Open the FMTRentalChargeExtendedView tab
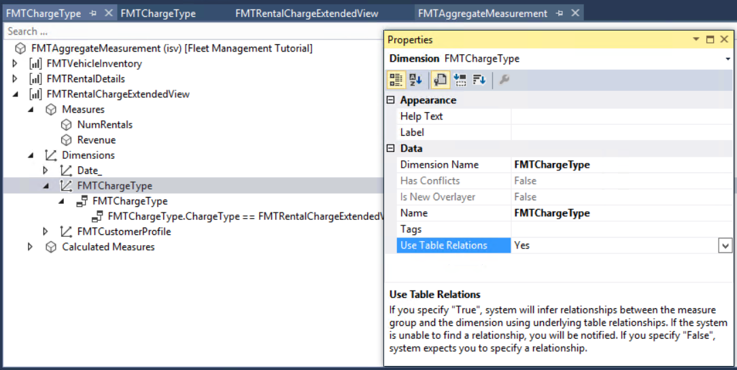The image size is (737, 370). 307,14
